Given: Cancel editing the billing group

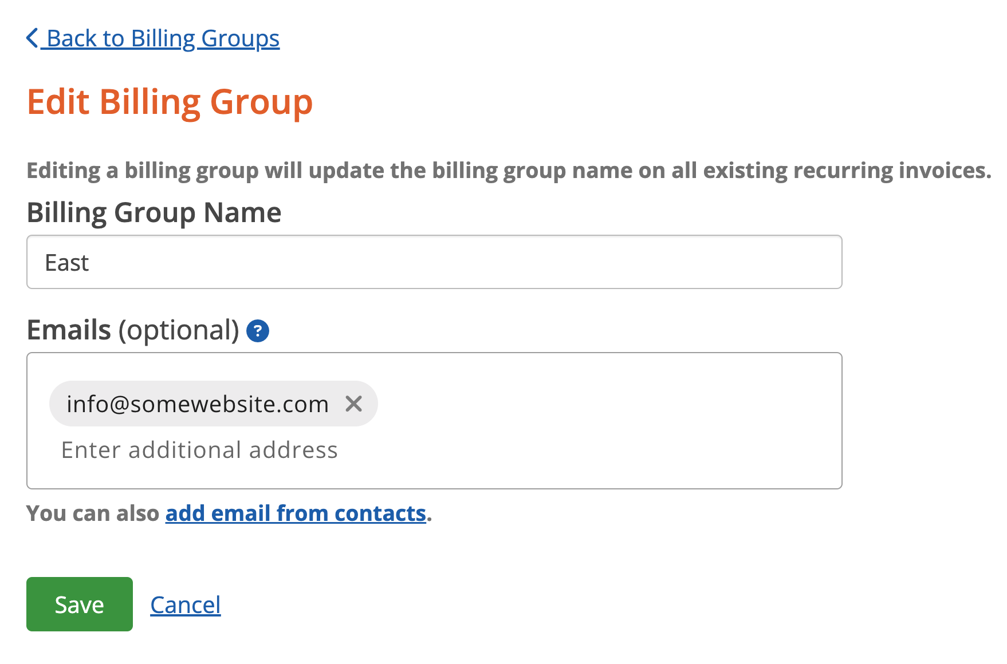Looking at the screenshot, I should click(x=186, y=605).
